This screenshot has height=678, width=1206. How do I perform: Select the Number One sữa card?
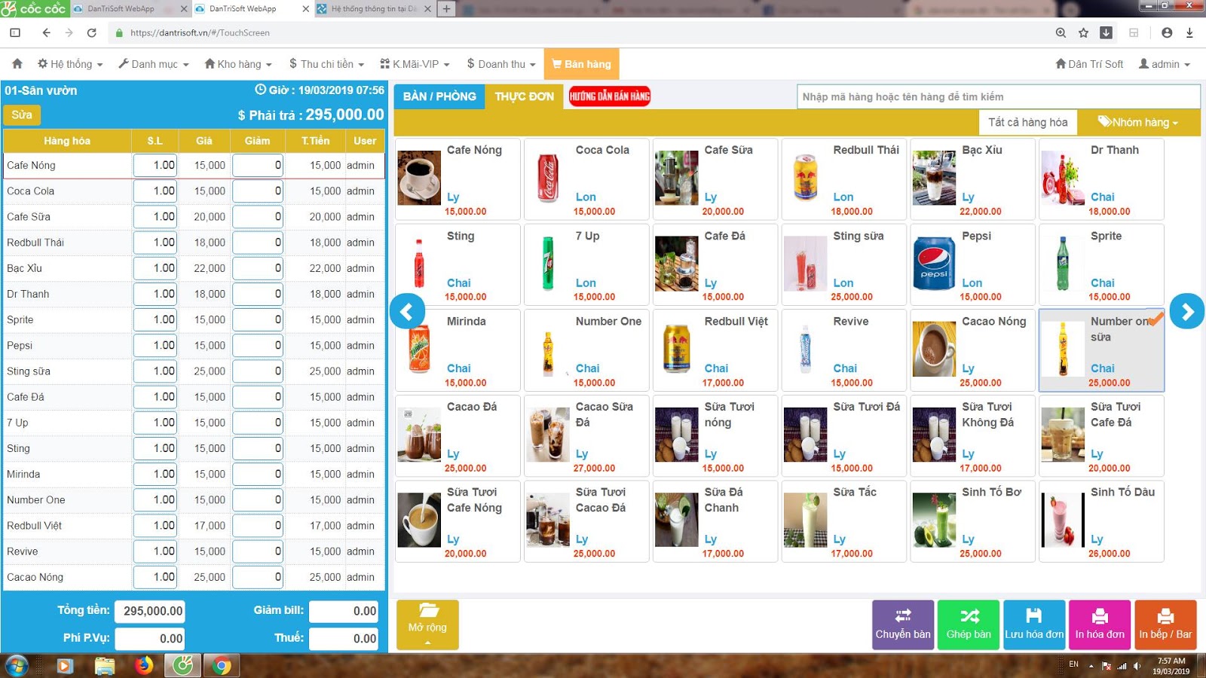click(1101, 350)
